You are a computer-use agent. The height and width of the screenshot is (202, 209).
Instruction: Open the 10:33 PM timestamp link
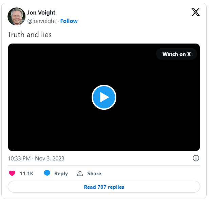19,158
